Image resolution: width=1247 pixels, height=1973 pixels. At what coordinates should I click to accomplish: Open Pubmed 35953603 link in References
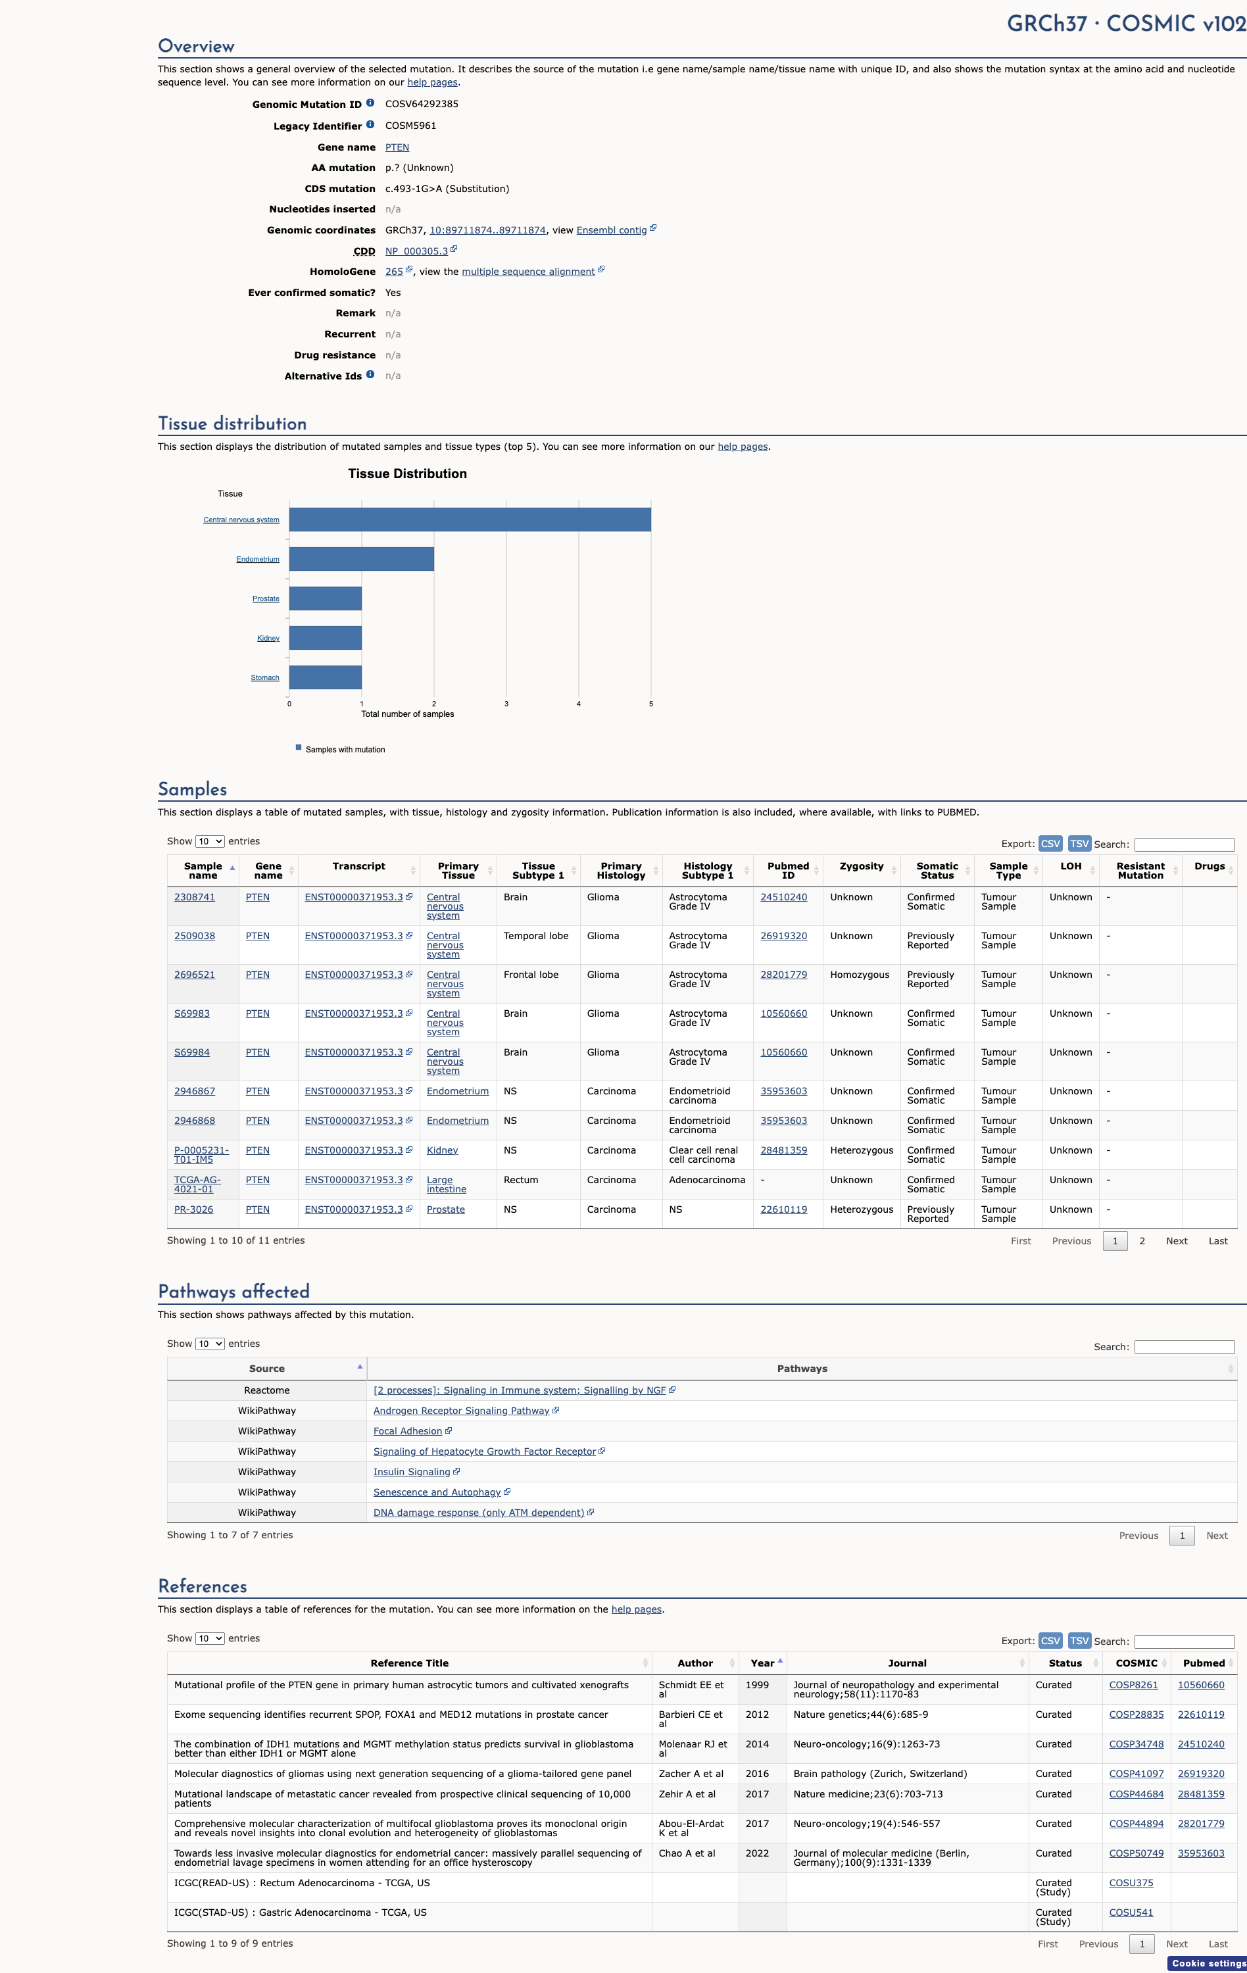[x=1200, y=1853]
